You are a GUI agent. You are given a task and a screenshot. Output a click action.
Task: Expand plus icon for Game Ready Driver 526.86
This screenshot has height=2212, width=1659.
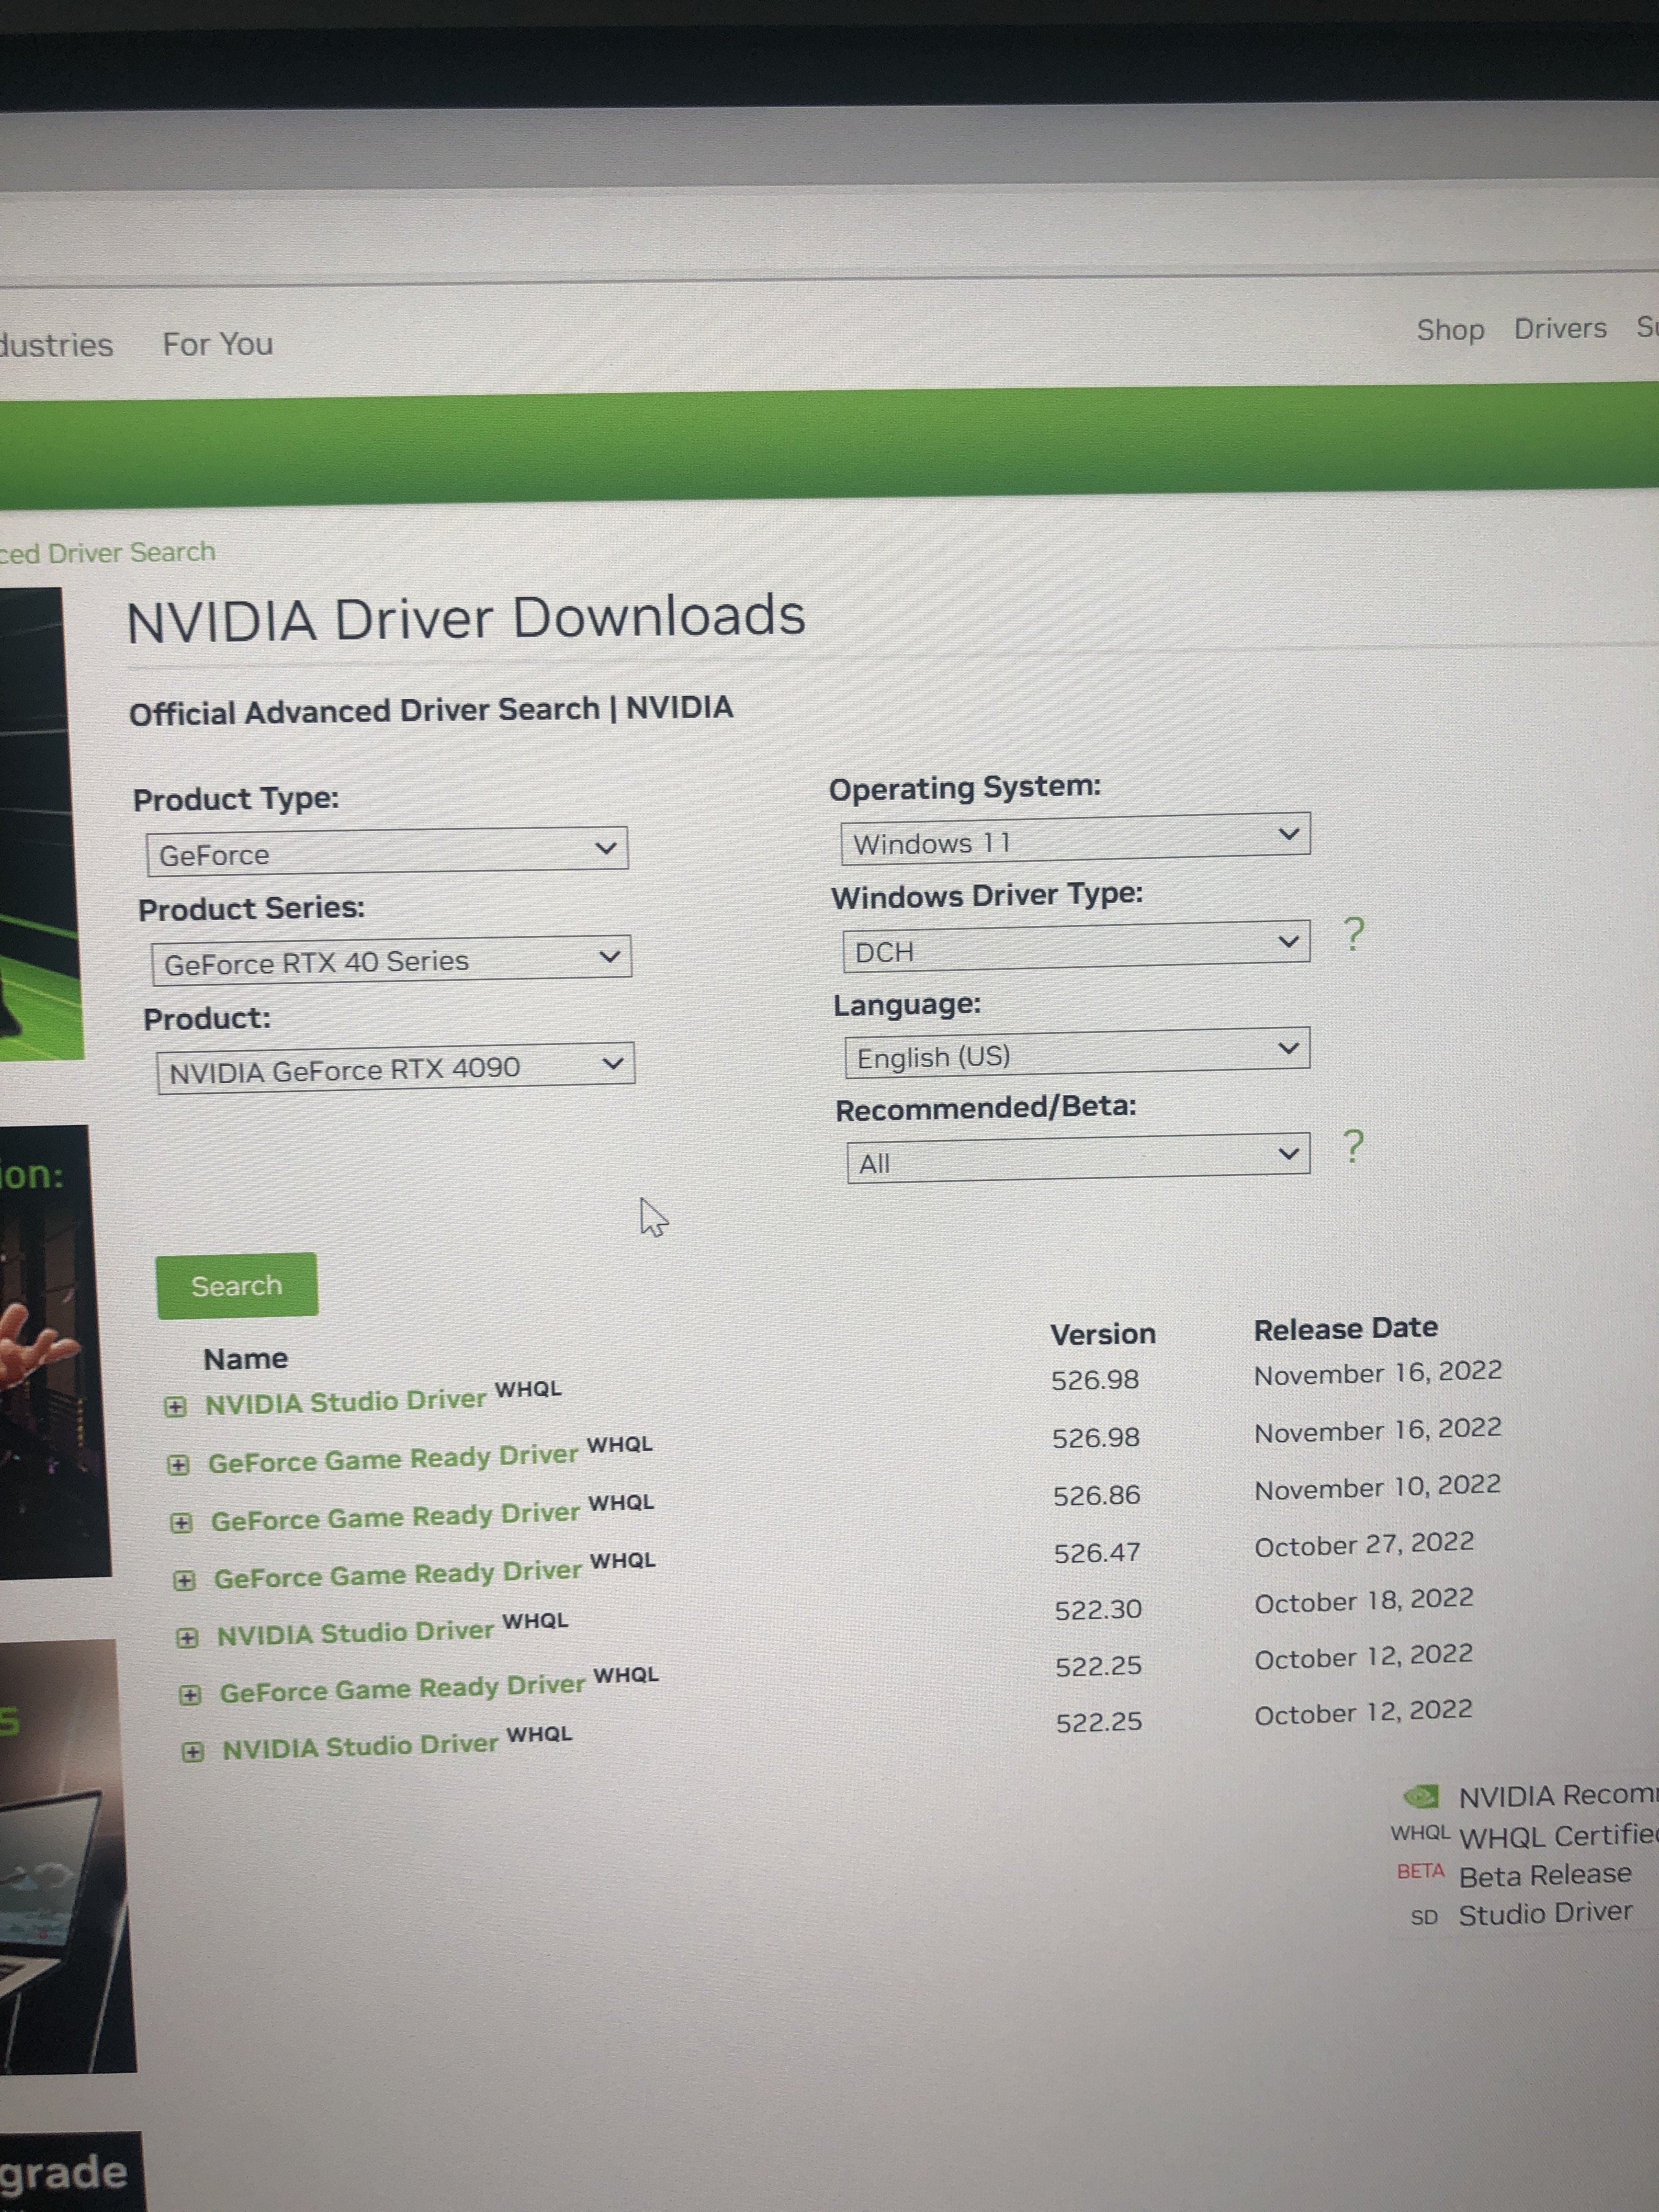point(181,1523)
